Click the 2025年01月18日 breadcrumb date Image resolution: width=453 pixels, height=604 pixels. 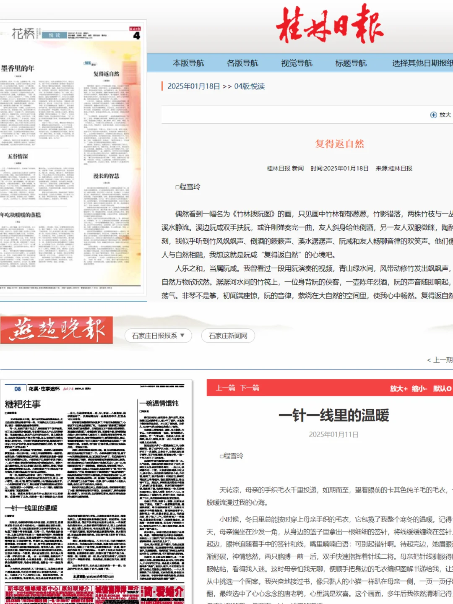click(x=194, y=86)
